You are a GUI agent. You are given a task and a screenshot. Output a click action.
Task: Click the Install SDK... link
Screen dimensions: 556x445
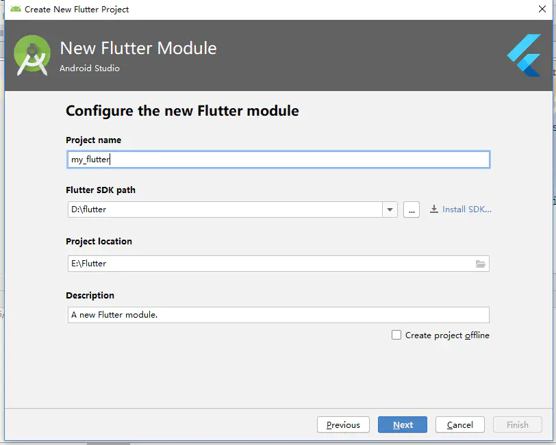coord(467,209)
